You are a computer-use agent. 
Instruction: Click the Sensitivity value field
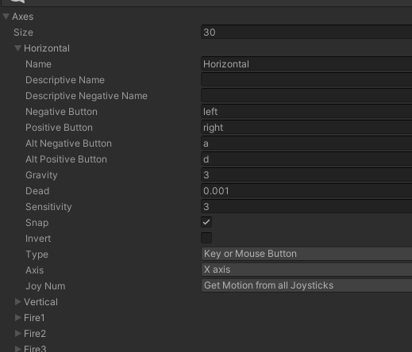306,207
